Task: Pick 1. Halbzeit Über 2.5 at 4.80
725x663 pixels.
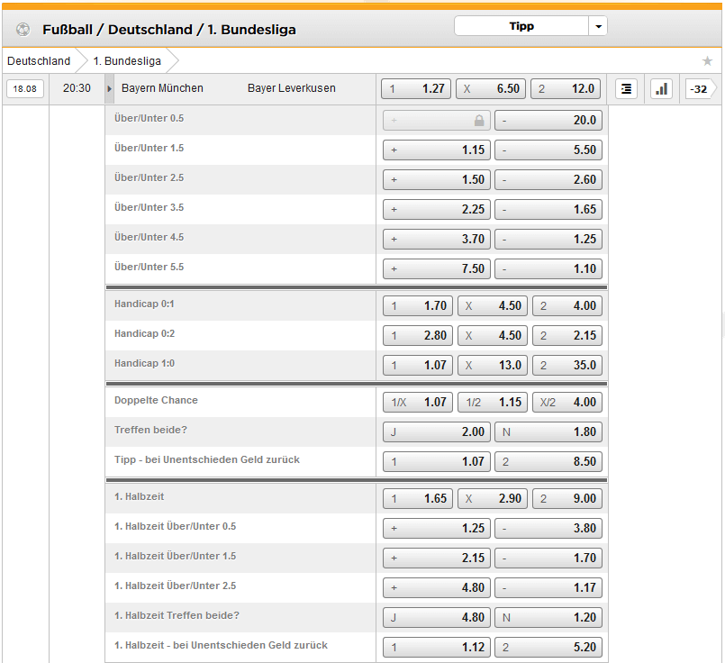Action: point(437,587)
